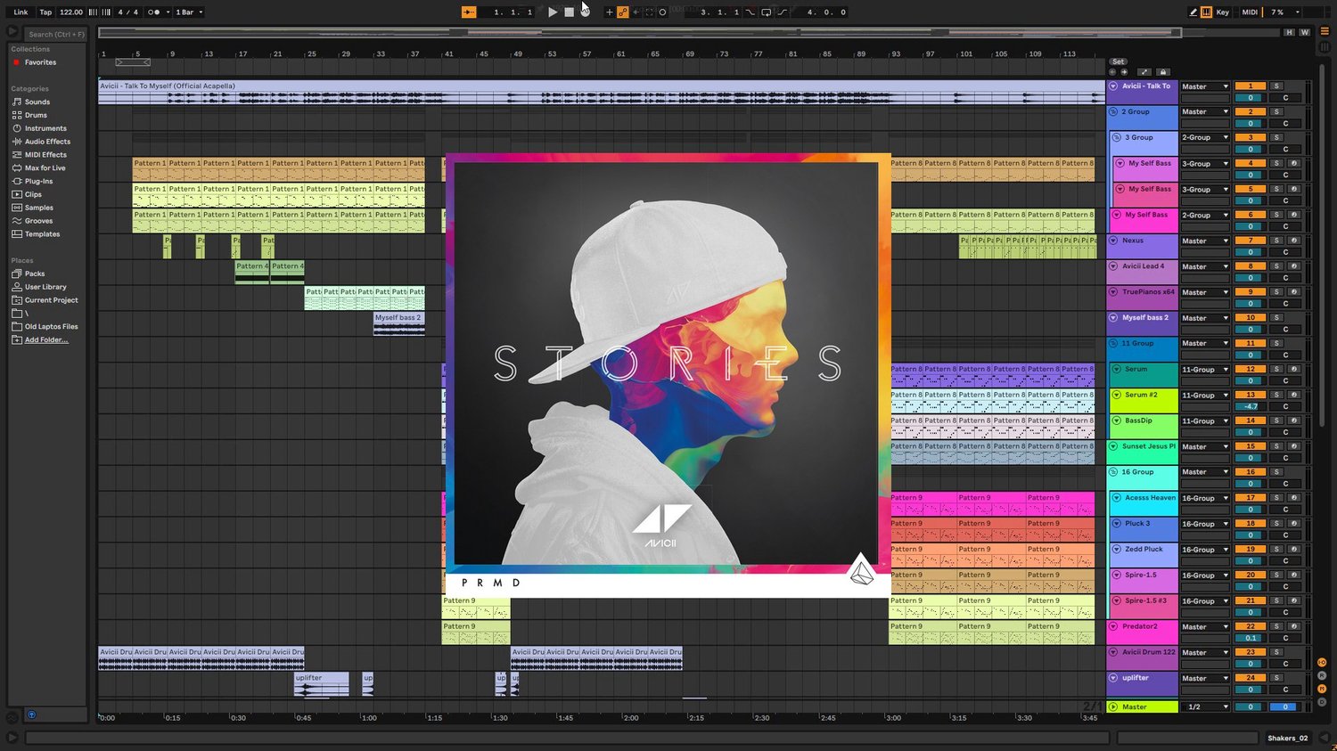Click the Re-Enable Automation arrow icon
Image resolution: width=1337 pixels, height=751 pixels.
(636, 12)
